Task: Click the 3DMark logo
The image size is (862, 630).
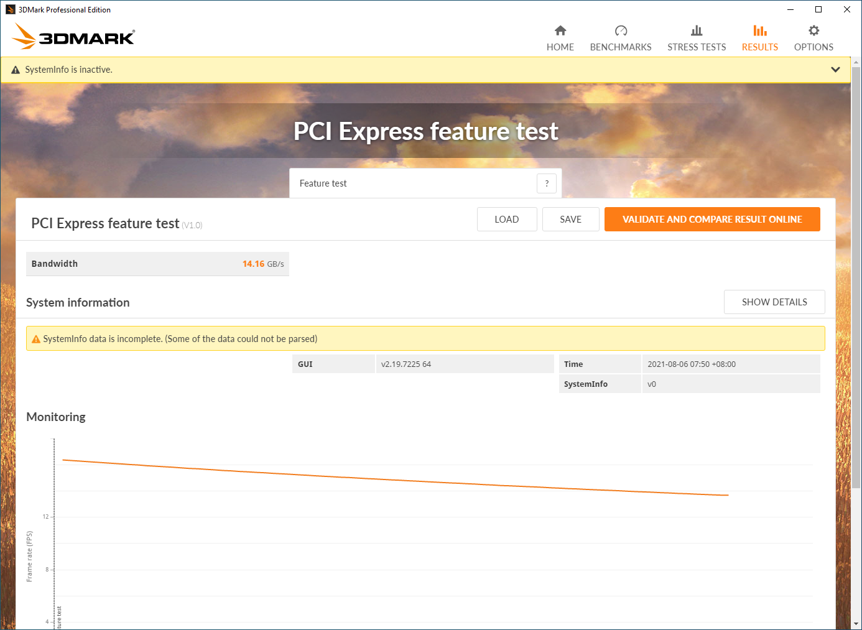Action: (x=73, y=37)
